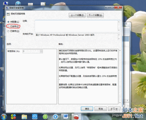Open the green circular arrows taskbar app
Screen dimensions: 146x120
coord(45,117)
